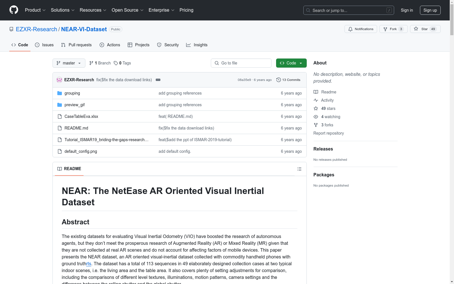
Task: Expand commit message ellipsis icon
Action: pos(158,80)
